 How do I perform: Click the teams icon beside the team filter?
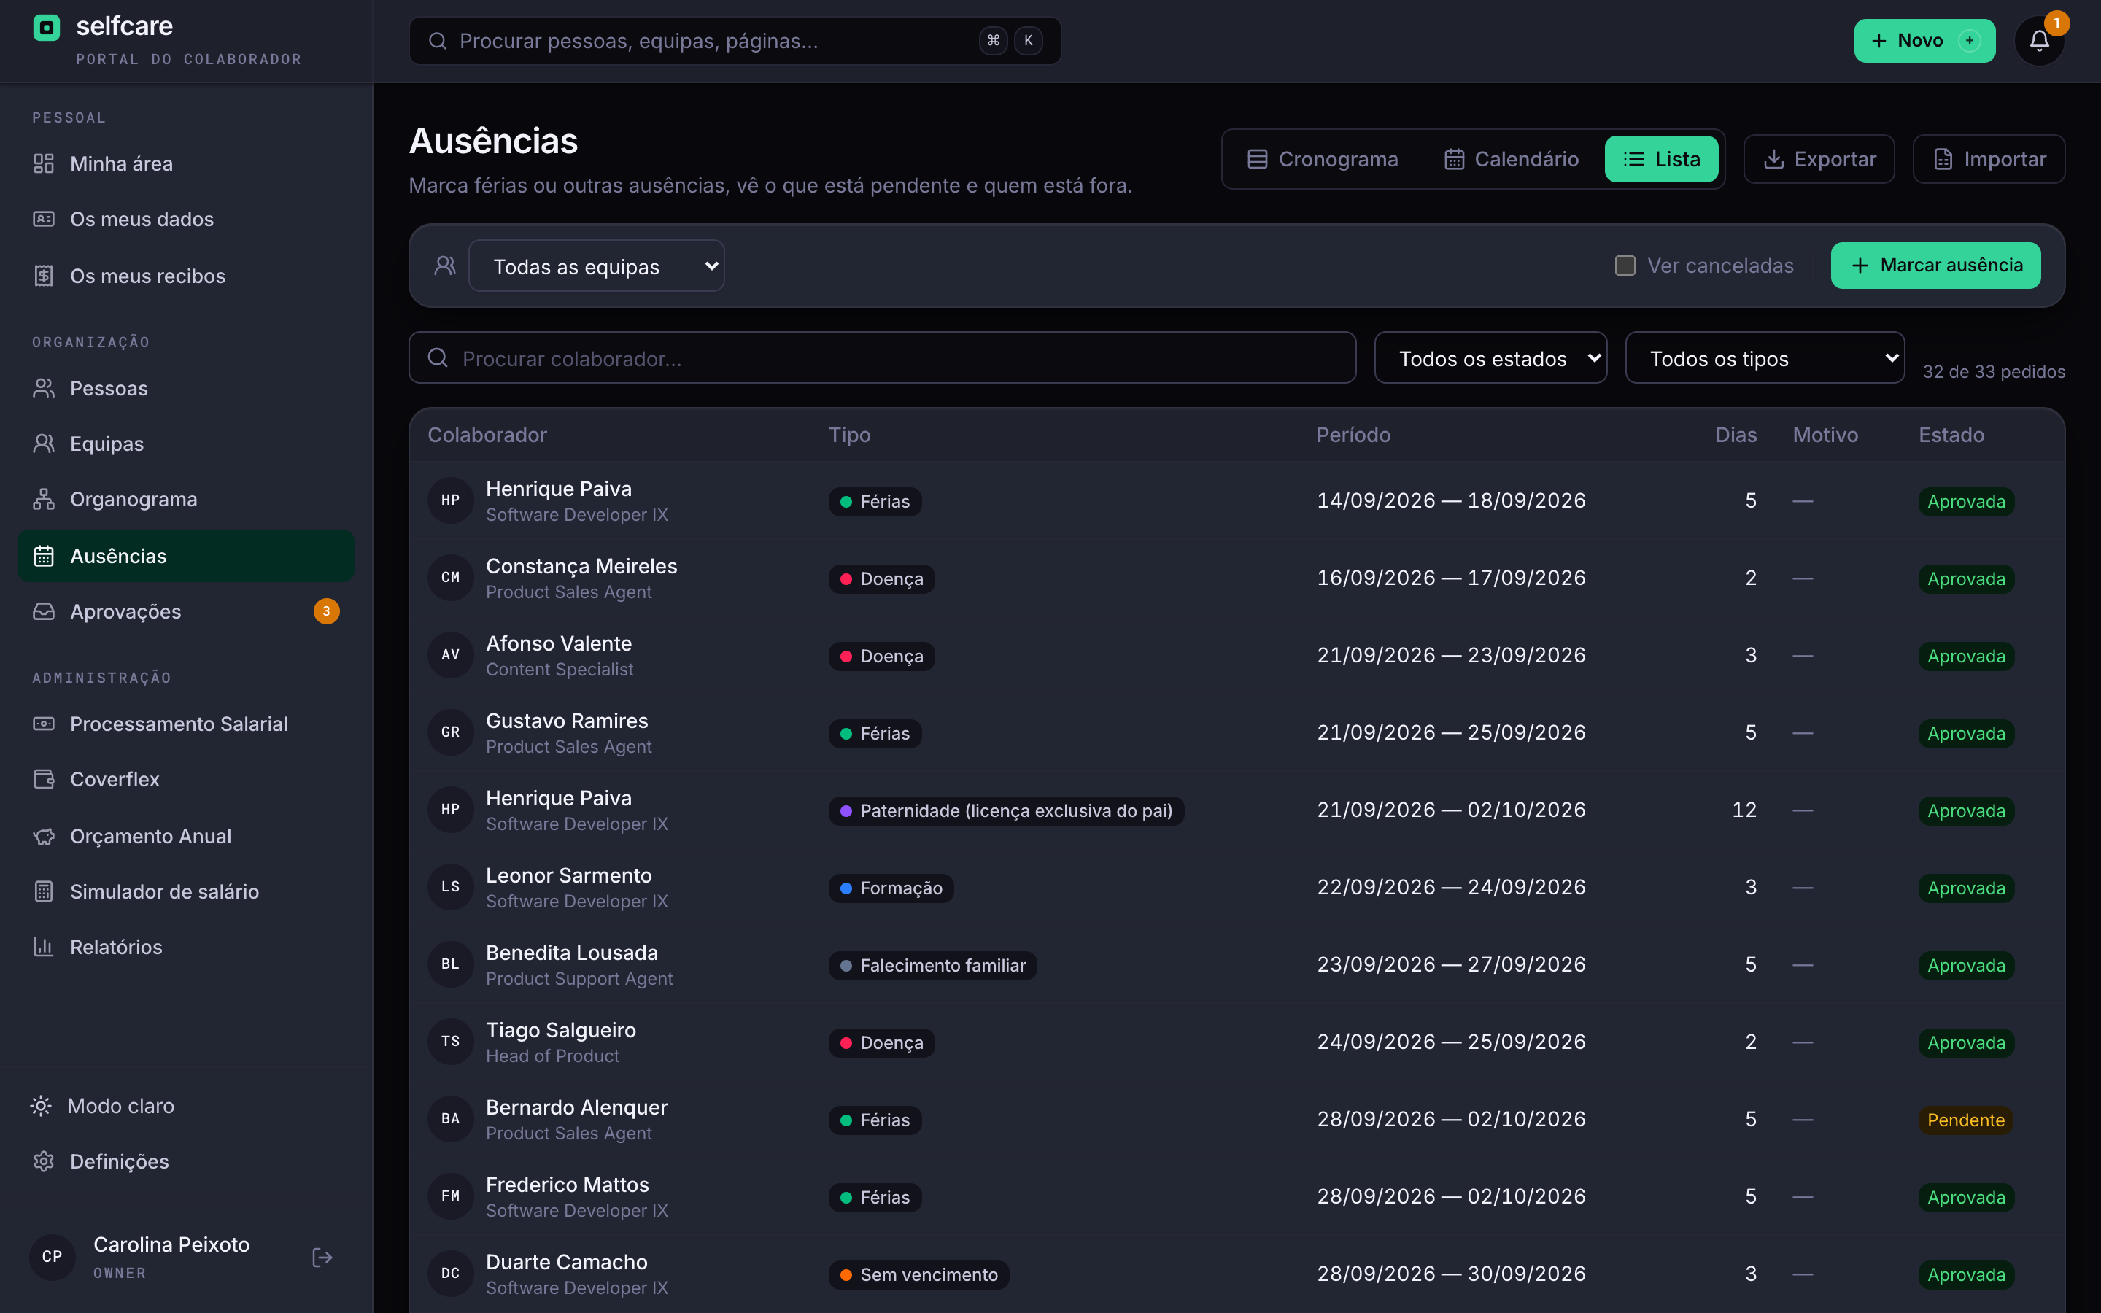click(444, 266)
